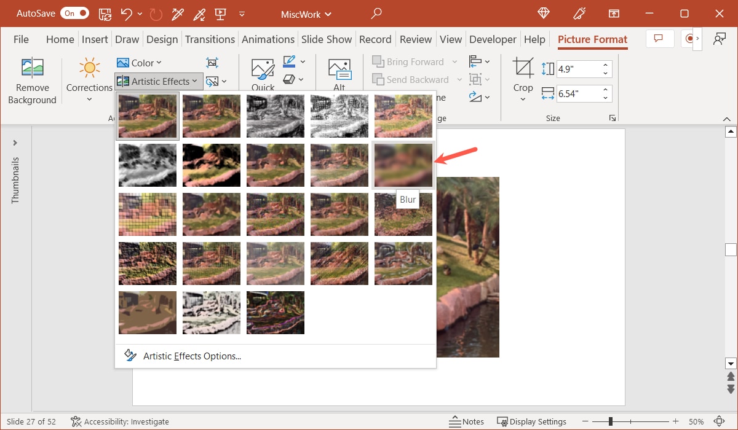Select the Crop tool
This screenshot has height=430, width=738.
[522, 74]
